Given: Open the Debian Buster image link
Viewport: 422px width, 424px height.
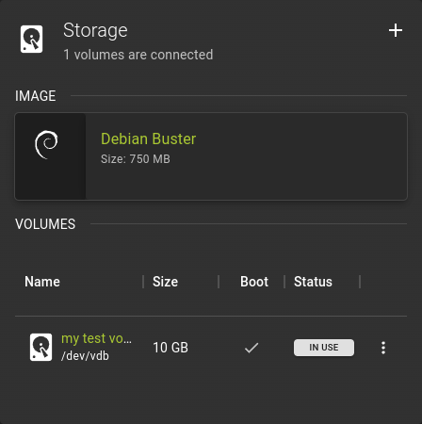Looking at the screenshot, I should click(148, 139).
